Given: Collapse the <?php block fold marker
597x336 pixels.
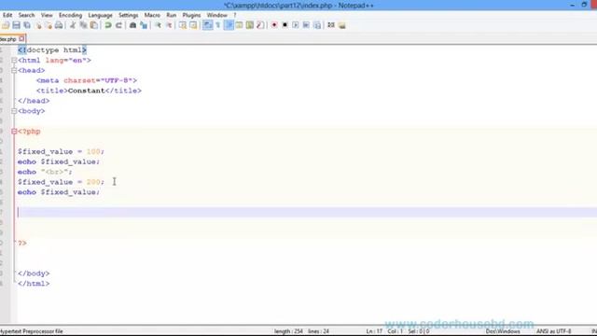Looking at the screenshot, I should pyautogui.click(x=14, y=132).
